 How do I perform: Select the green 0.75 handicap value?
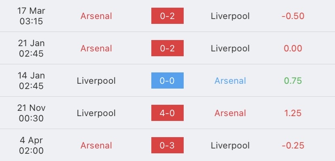[293, 81]
